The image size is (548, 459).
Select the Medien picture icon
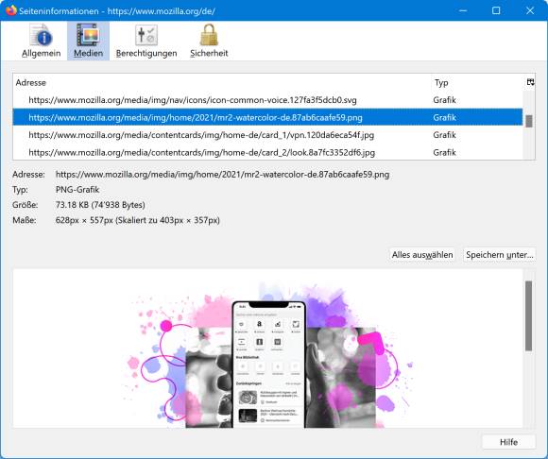(x=88, y=35)
